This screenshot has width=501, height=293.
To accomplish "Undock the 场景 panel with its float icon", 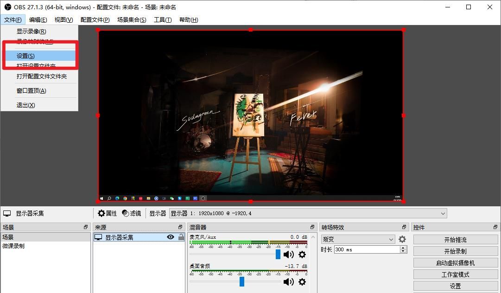I will point(86,227).
